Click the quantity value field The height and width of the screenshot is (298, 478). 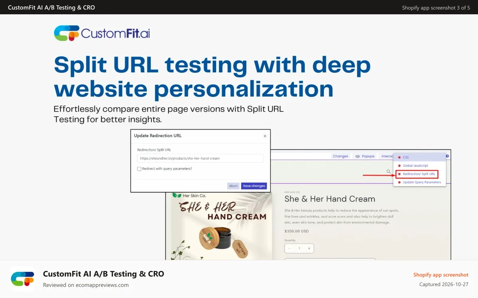click(x=300, y=248)
